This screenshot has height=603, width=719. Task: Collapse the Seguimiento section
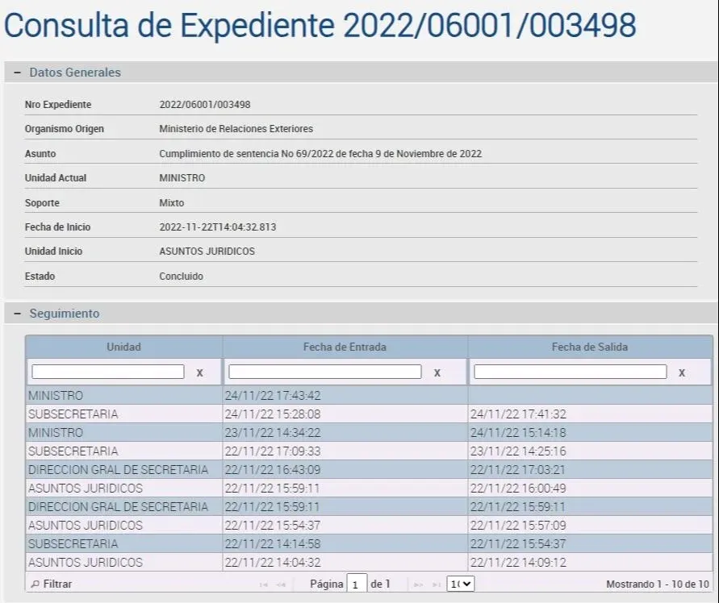click(x=18, y=314)
